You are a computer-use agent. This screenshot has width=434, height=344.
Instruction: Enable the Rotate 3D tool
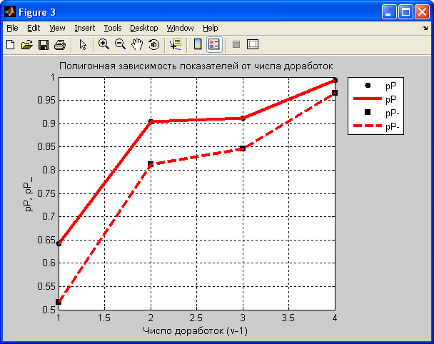click(x=154, y=44)
